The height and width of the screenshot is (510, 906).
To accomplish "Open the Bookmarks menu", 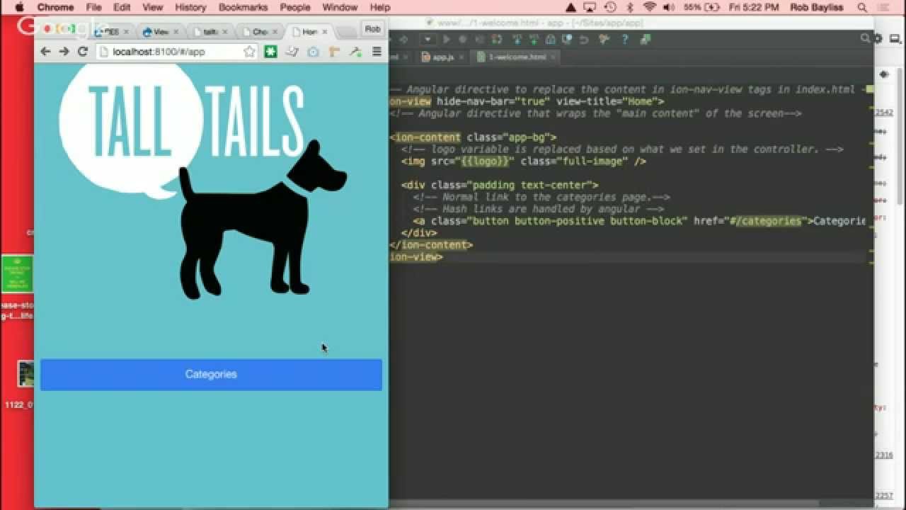I will pyautogui.click(x=243, y=7).
